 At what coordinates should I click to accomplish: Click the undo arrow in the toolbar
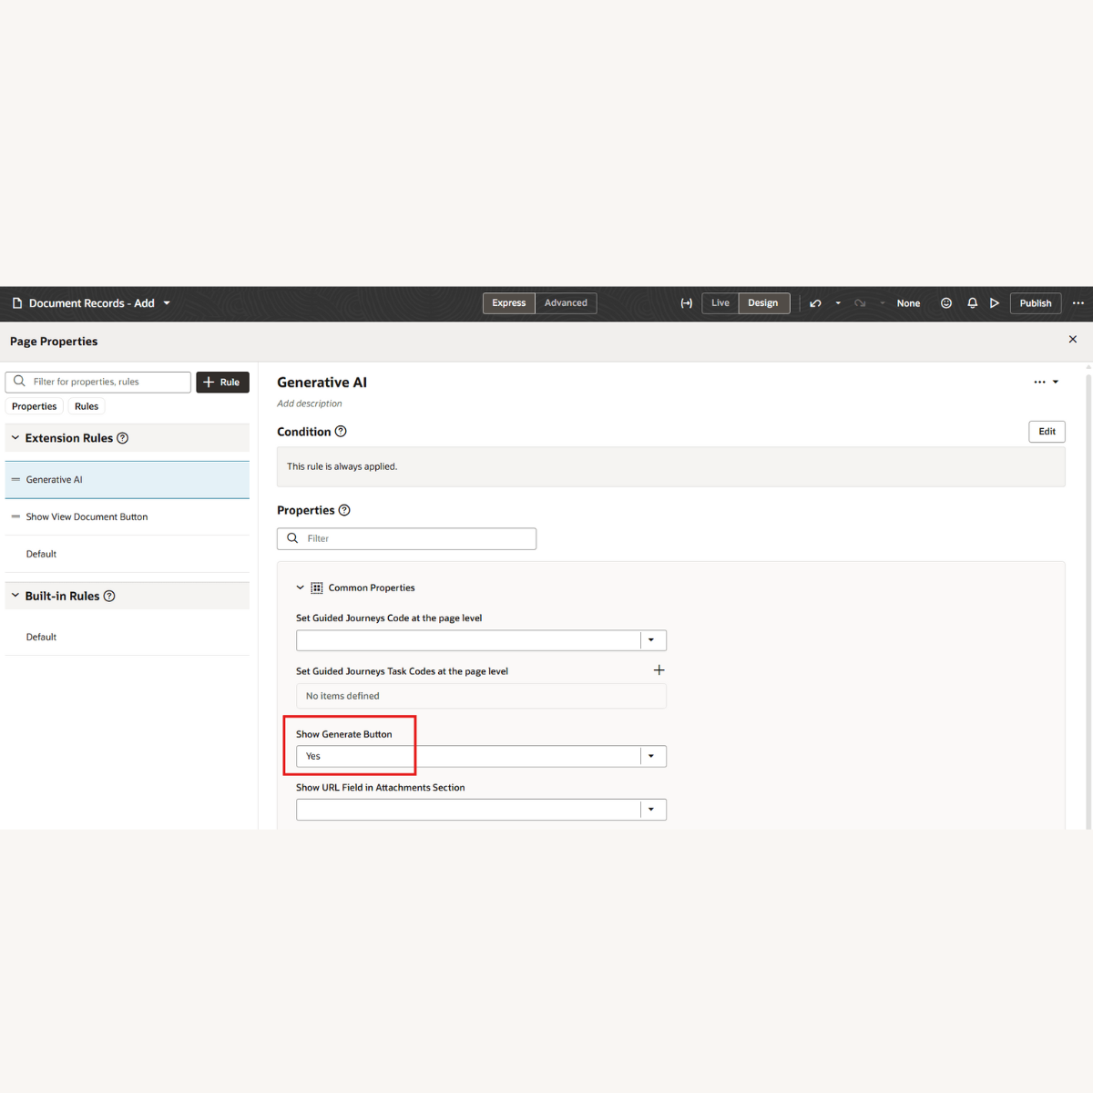point(815,303)
